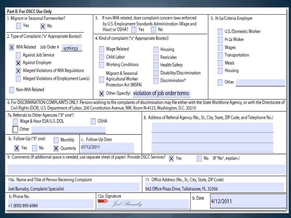Click the Comments text field
291x218 pixels.
tap(146, 169)
